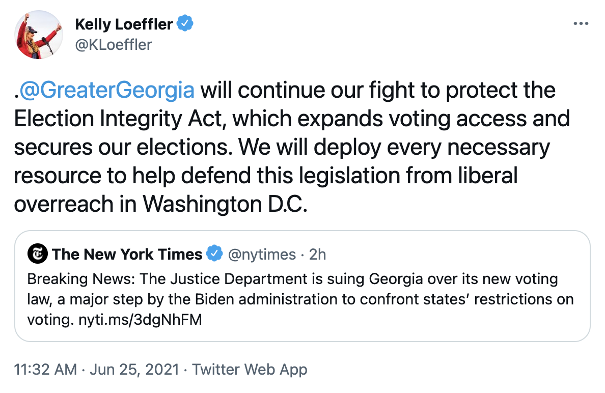Open The New York Times account name
Screen dimensions: 605x393
[127, 254]
